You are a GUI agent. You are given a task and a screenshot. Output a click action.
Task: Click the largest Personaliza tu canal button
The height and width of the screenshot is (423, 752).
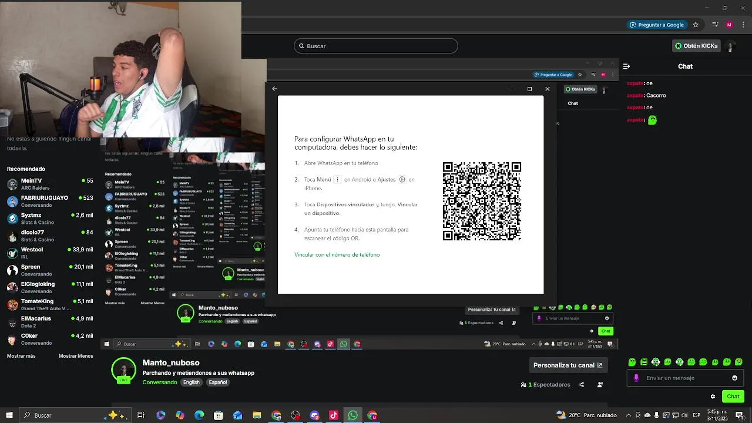click(x=568, y=365)
